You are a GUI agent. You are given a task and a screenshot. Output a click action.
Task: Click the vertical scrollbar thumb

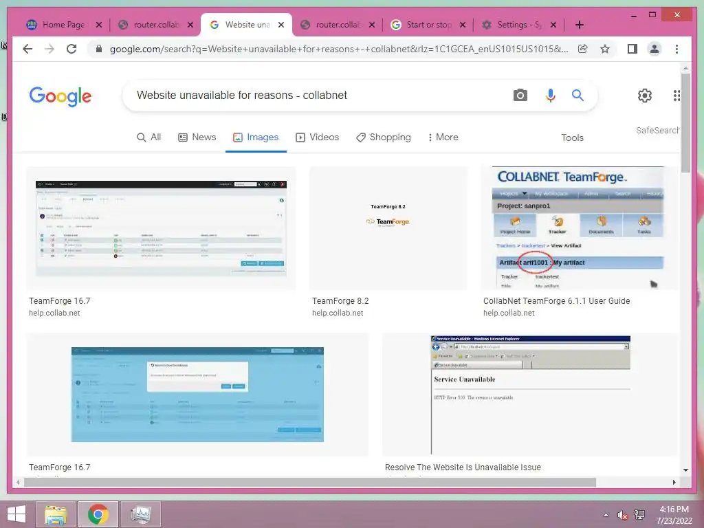coord(685,123)
